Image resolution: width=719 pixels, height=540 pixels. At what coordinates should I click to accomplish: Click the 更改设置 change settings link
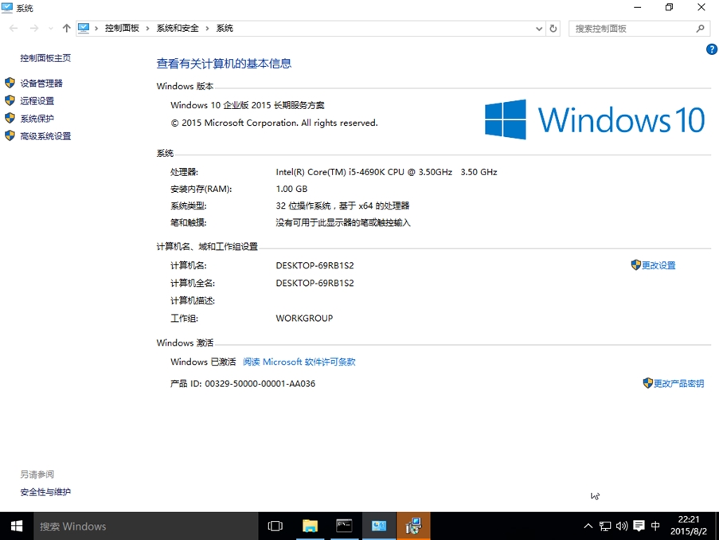coord(658,266)
